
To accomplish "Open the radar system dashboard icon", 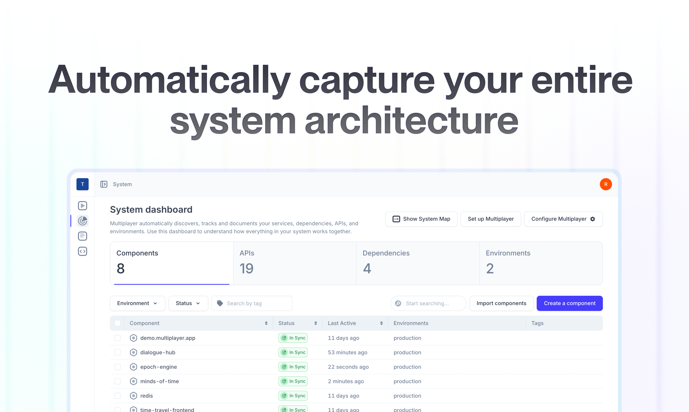I will pyautogui.click(x=82, y=221).
